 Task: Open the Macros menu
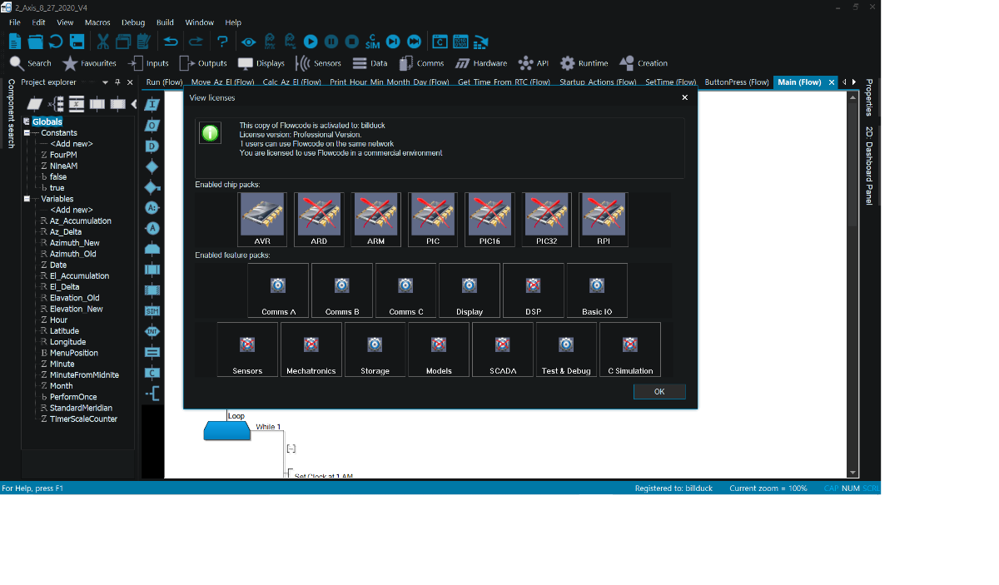97,22
